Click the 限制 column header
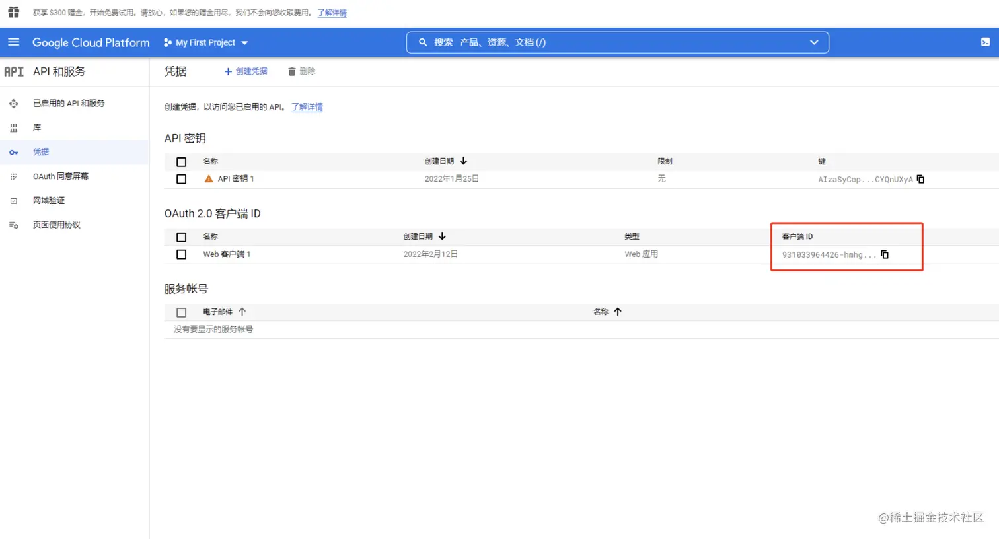The width and height of the screenshot is (999, 539). coord(665,161)
